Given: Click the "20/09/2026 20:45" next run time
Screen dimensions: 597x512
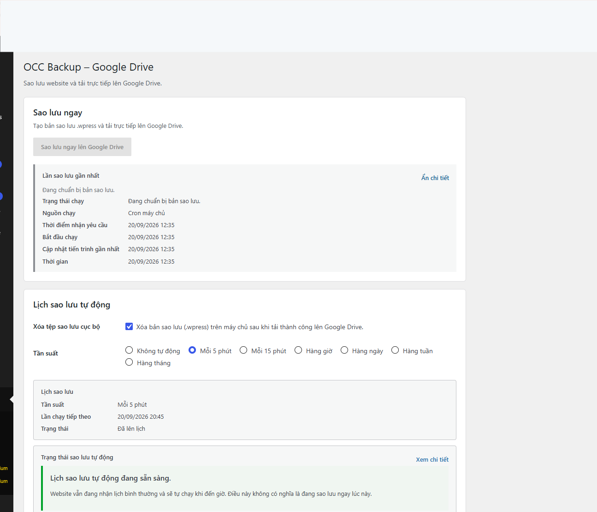Looking at the screenshot, I should click(141, 416).
